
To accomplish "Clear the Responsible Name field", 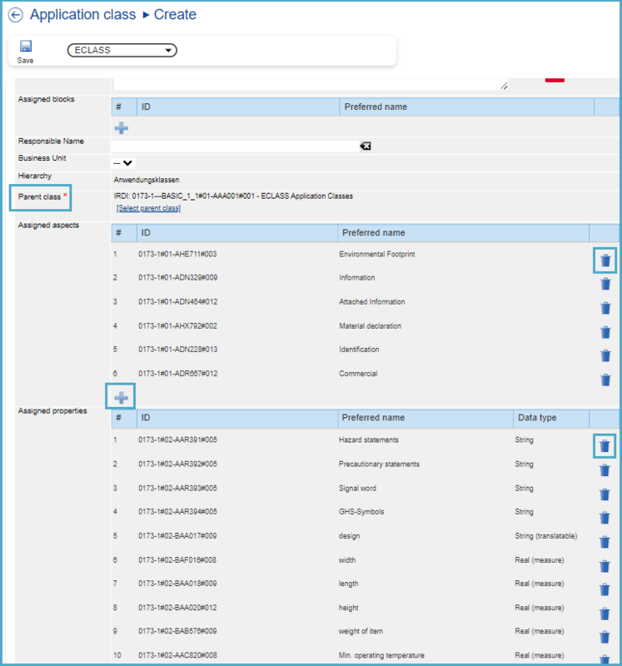I will coord(365,146).
